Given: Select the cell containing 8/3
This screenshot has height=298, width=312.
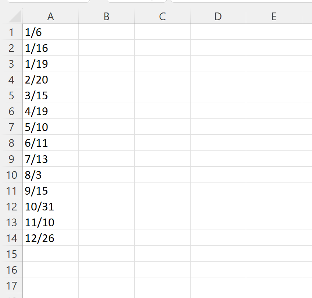Looking at the screenshot, I should click(50, 175).
